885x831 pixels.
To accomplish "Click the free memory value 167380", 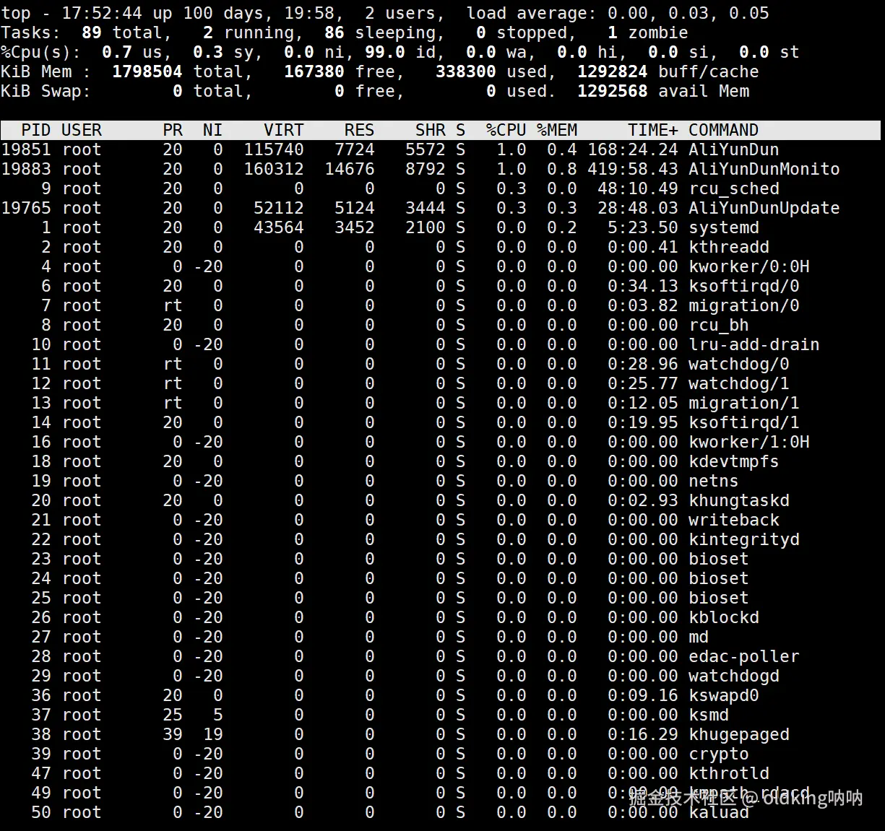I will point(314,71).
